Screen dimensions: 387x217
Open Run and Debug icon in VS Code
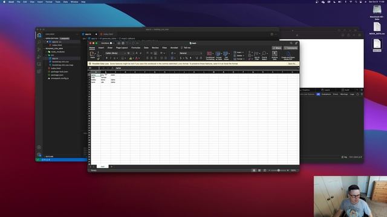39,57
